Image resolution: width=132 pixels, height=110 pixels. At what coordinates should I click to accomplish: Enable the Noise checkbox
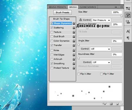click(x=52, y=50)
